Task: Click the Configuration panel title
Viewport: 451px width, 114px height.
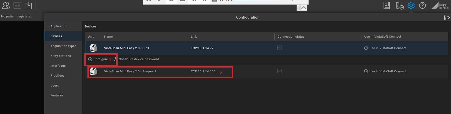Action: pyautogui.click(x=247, y=17)
